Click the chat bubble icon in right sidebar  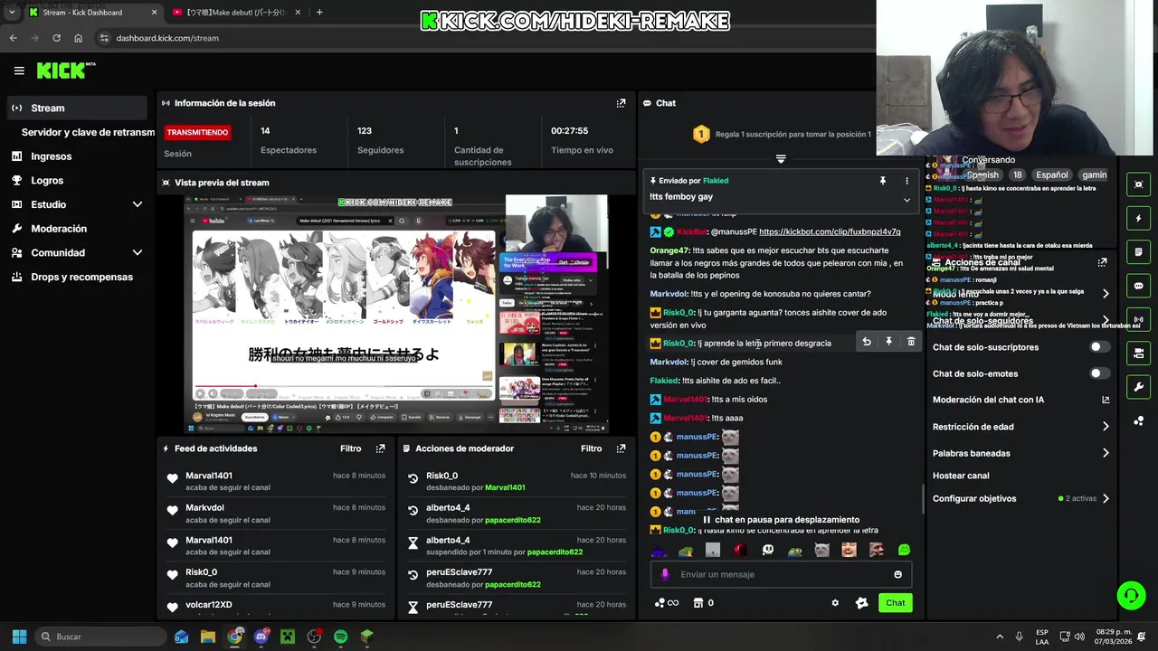[1138, 286]
